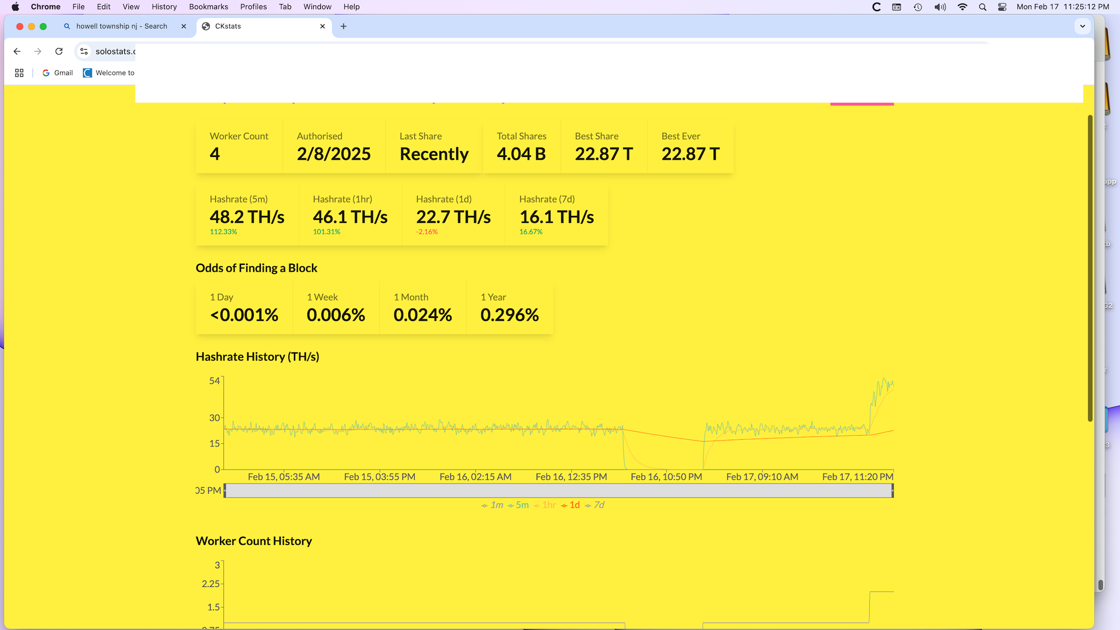Click the Best Share 22.87 T value
This screenshot has height=630, width=1120.
pos(604,154)
